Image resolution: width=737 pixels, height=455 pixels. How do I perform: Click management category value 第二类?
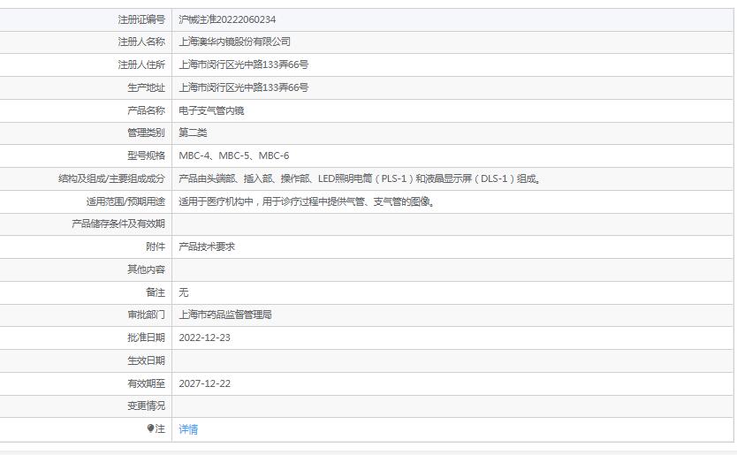(193, 133)
